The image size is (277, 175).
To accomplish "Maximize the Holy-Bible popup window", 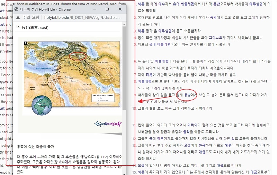I will pos(107,9).
